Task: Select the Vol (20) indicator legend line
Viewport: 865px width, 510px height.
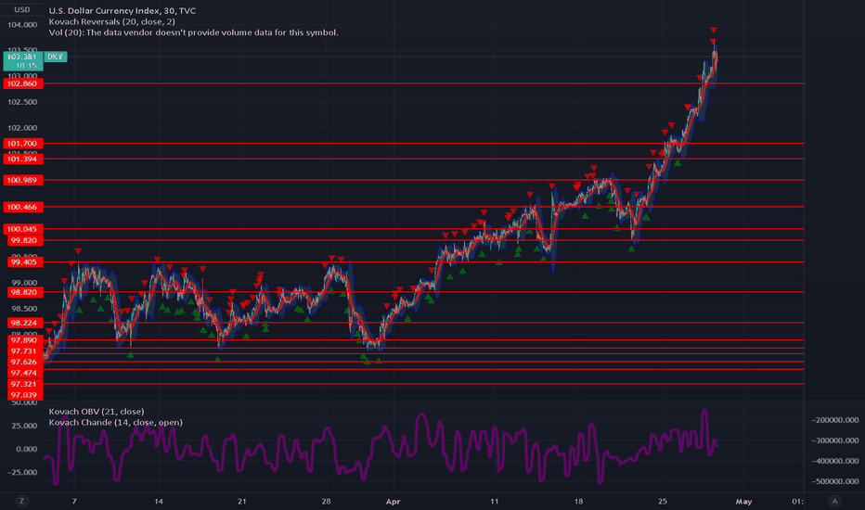Action: click(x=194, y=32)
